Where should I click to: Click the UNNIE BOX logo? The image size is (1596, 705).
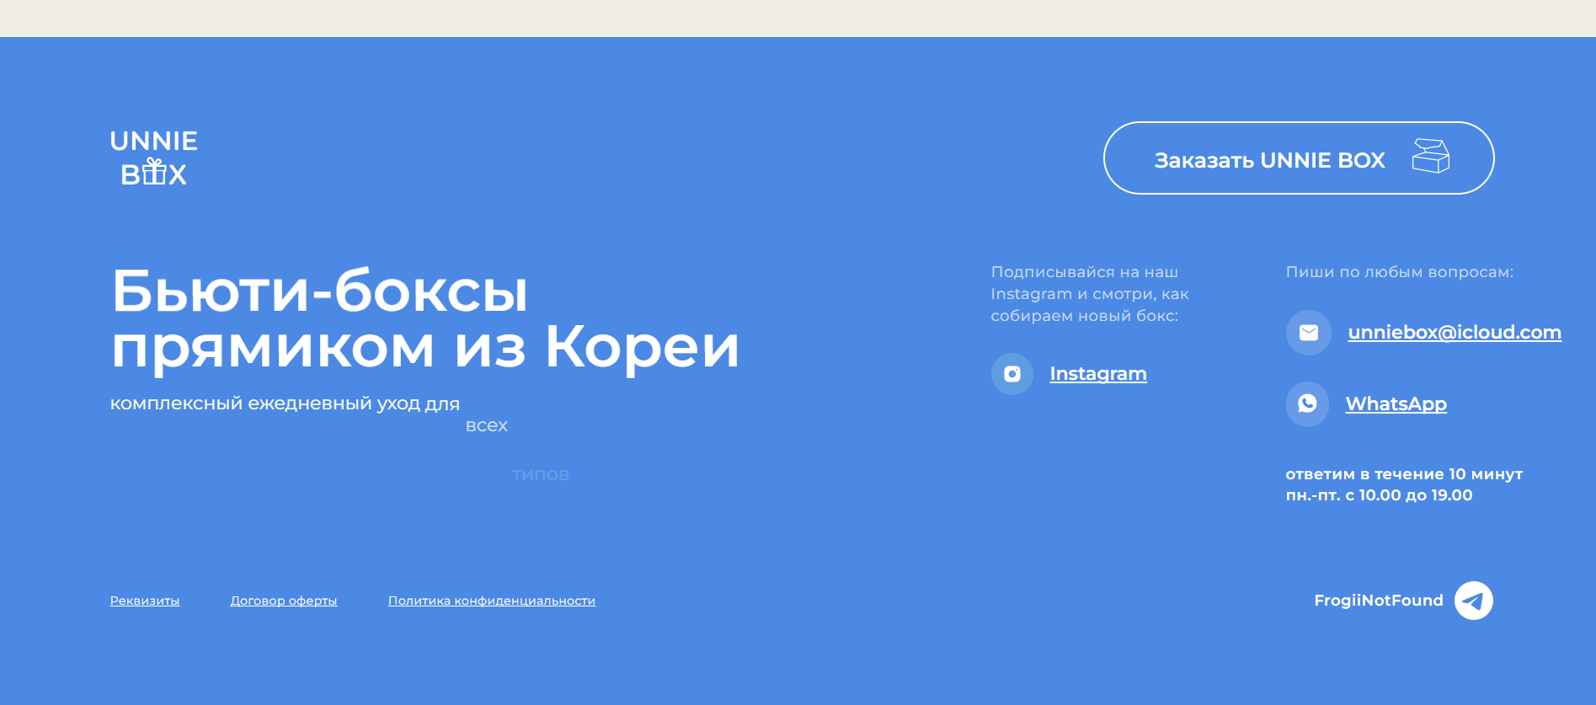tap(154, 158)
